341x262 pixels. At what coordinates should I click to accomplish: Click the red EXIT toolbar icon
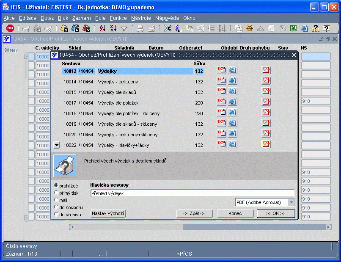point(10,28)
